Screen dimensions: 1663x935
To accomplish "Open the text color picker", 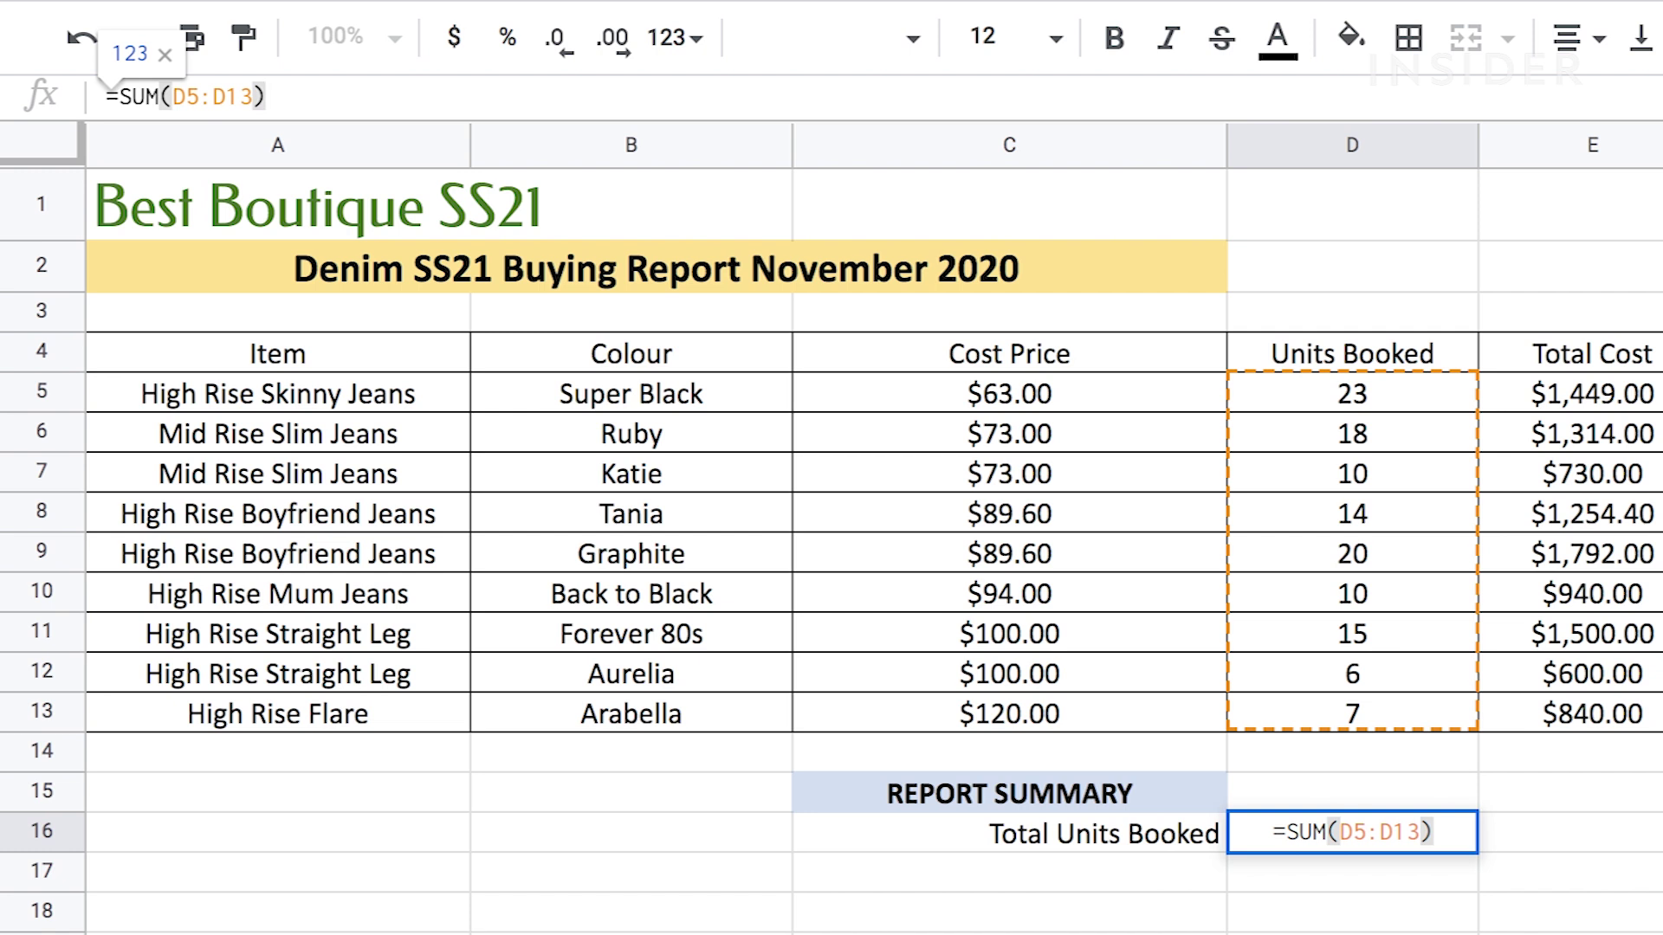I will (1277, 38).
